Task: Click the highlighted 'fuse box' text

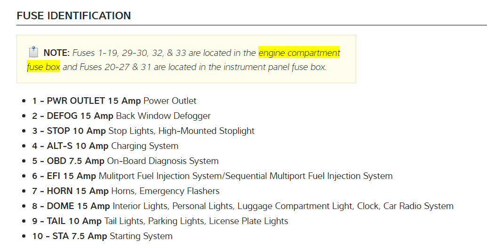Action: 43,67
